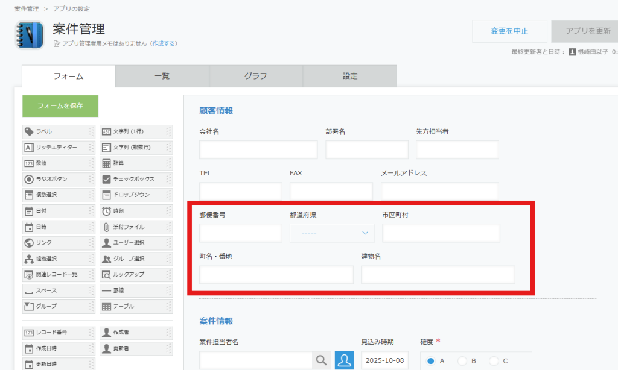Click the magnifier icon beside 案件担当者名

point(322,360)
